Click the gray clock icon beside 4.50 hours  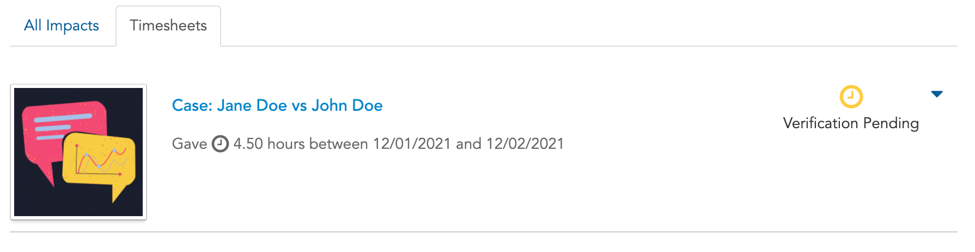[220, 144]
